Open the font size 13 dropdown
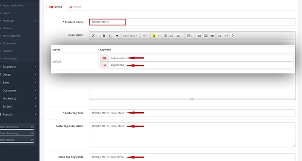 pyautogui.click(x=145, y=36)
